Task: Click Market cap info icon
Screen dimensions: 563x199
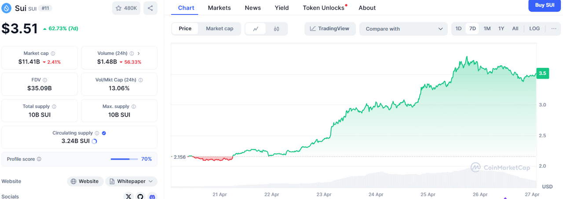Action: [53, 53]
